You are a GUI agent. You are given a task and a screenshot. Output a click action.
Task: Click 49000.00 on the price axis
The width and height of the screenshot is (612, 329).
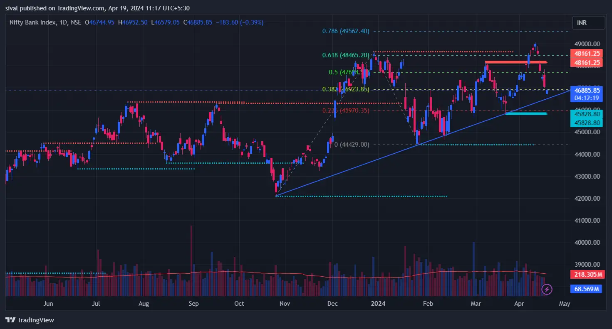(586, 44)
